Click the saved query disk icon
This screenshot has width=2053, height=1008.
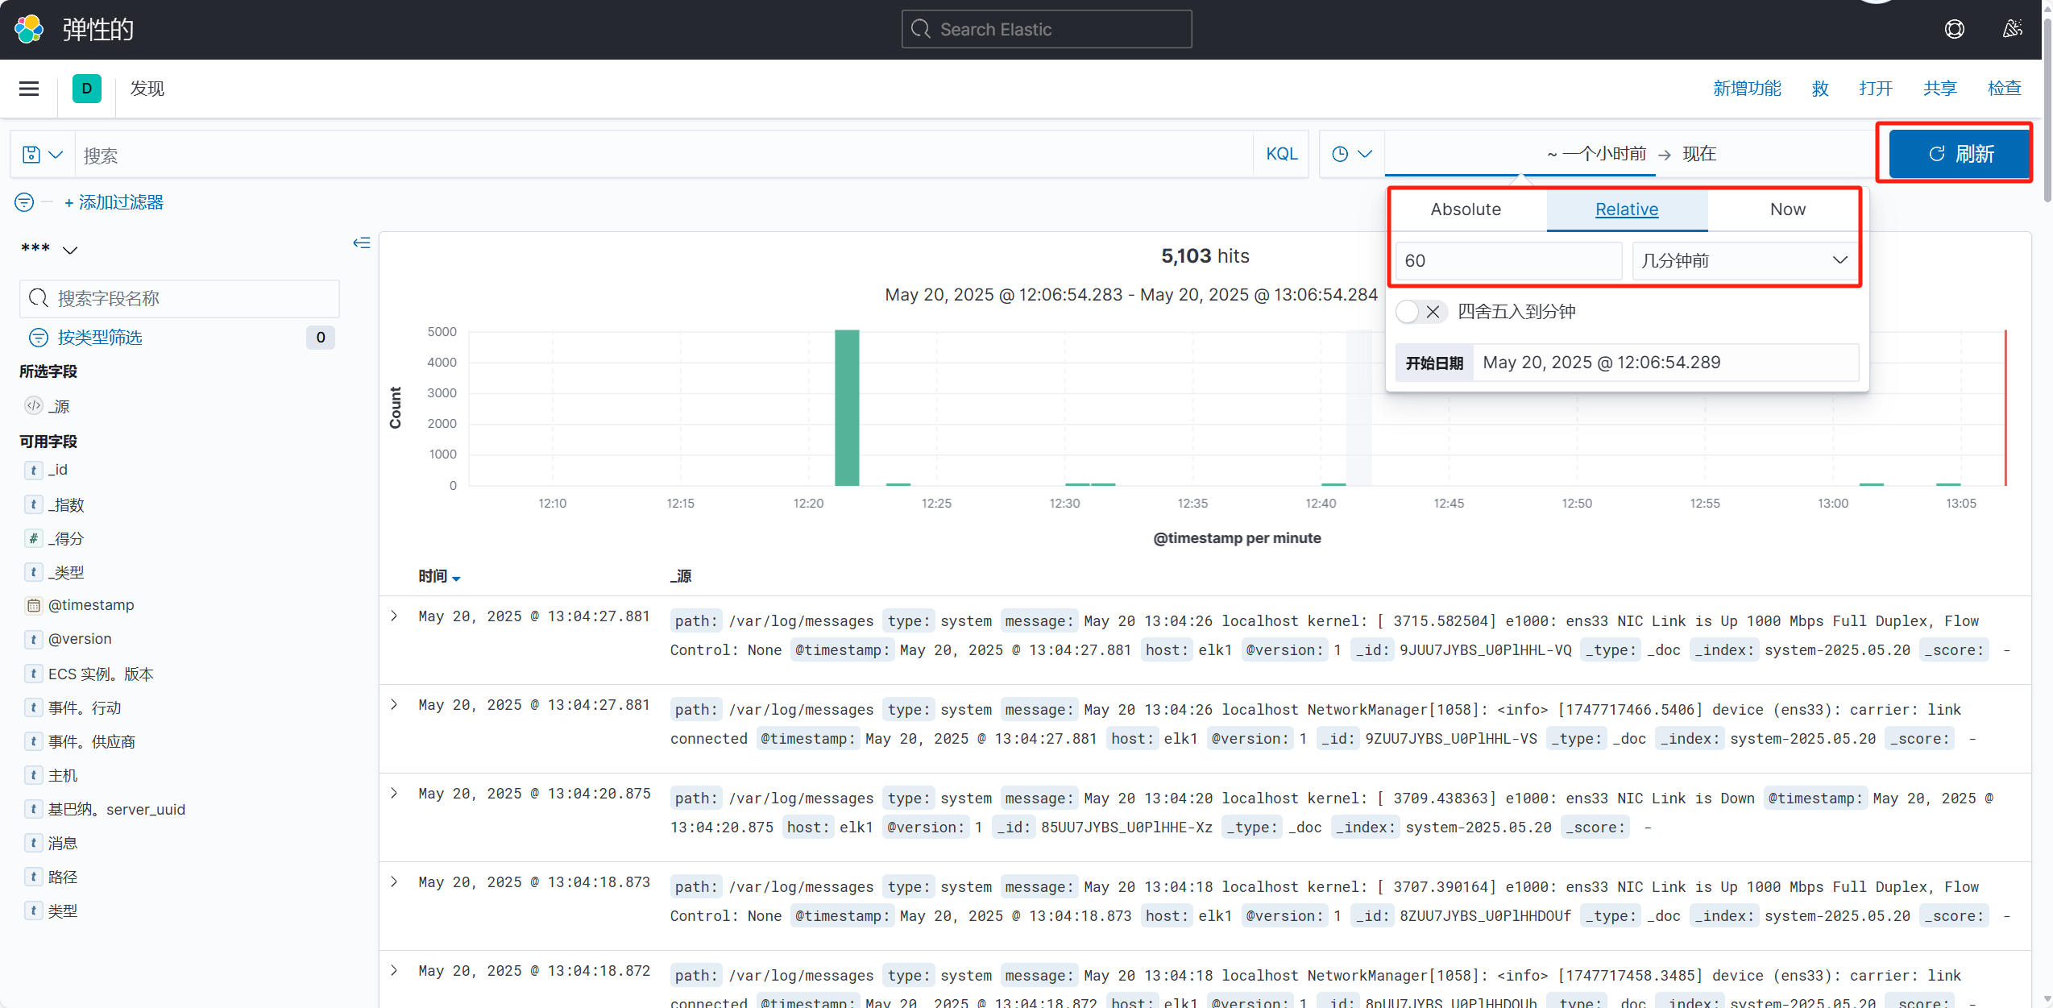32,154
